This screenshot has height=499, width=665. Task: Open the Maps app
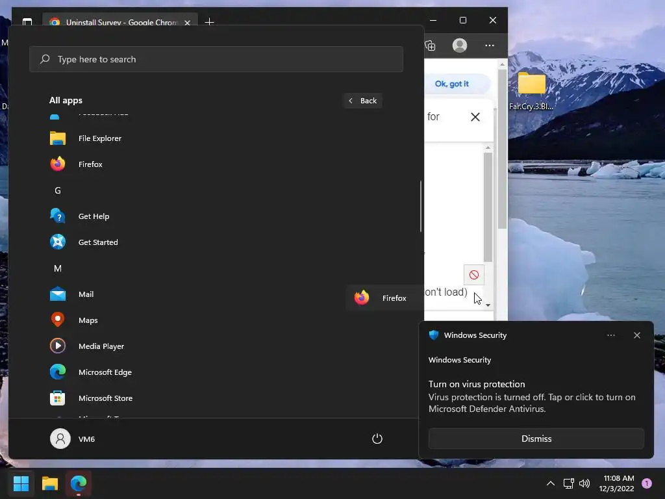(88, 320)
